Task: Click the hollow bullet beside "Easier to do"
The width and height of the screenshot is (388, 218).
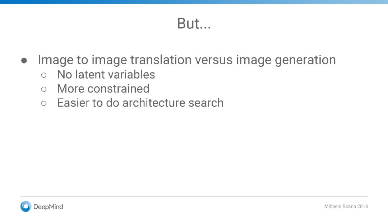Action: [x=44, y=103]
